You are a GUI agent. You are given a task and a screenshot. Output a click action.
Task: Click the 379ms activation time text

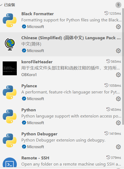(x=116, y=158)
